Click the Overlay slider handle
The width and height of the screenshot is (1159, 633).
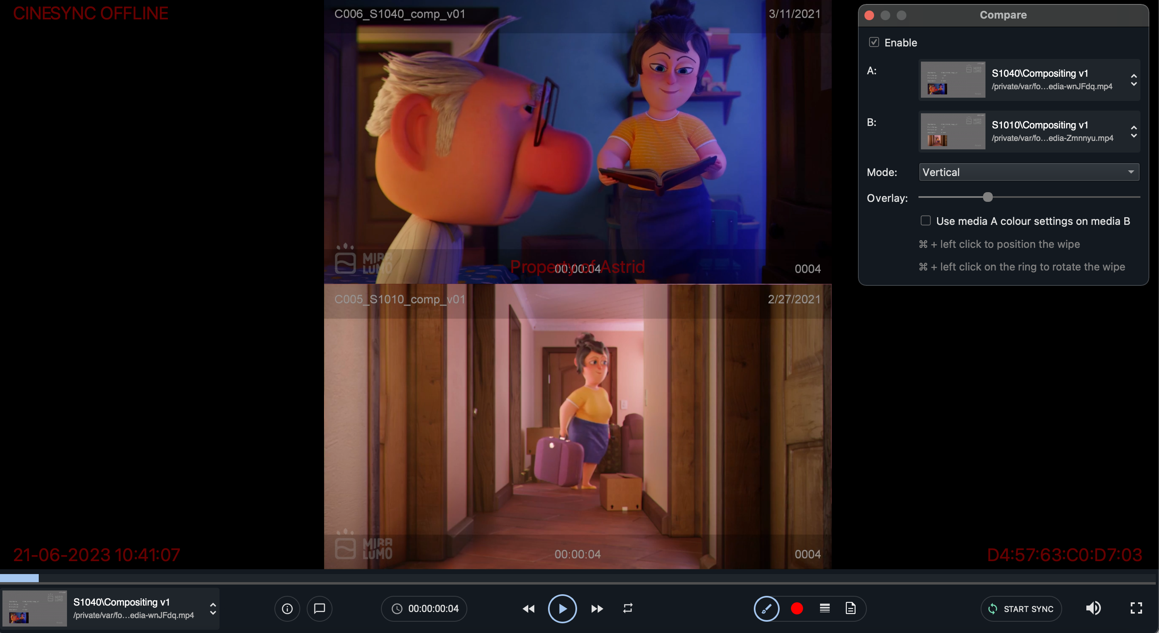[987, 197]
